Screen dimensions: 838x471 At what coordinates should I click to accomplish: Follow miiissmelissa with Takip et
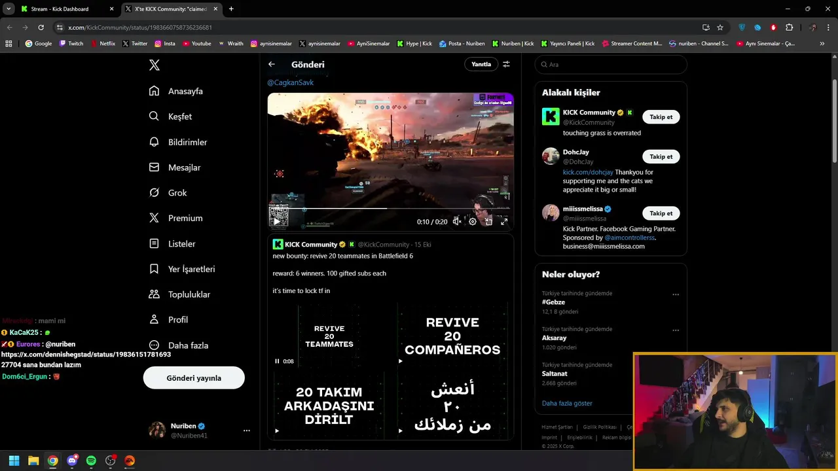661,213
